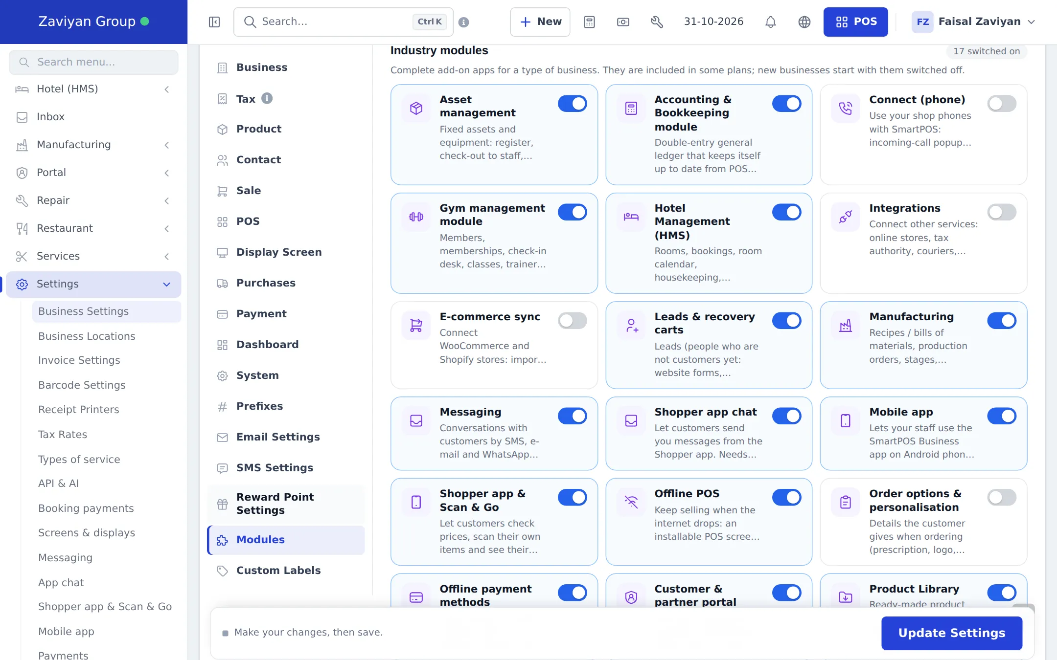This screenshot has width=1057, height=660.
Task: Click the 31-10-2026 date in top bar
Action: (713, 22)
